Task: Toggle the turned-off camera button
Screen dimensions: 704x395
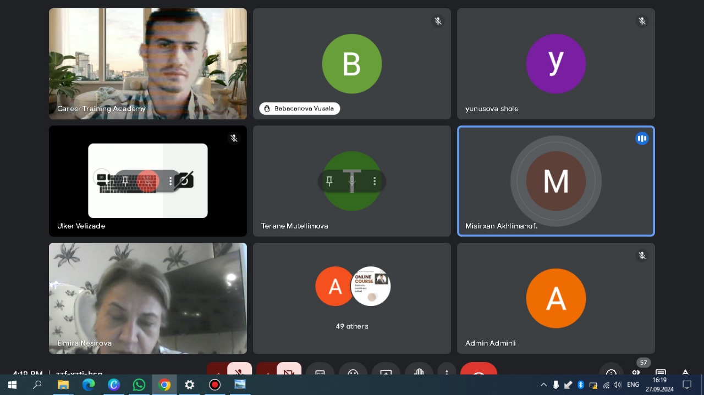Action: (x=289, y=371)
